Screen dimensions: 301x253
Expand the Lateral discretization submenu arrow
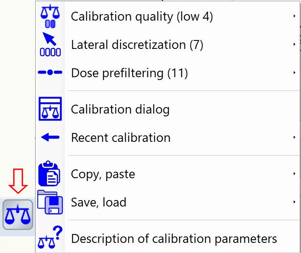click(294, 44)
